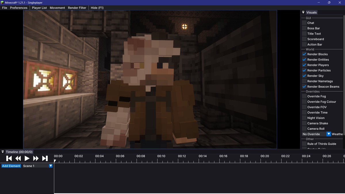The height and width of the screenshot is (194, 345).
Task: Uncheck Render Sky
Action: coord(304,76)
